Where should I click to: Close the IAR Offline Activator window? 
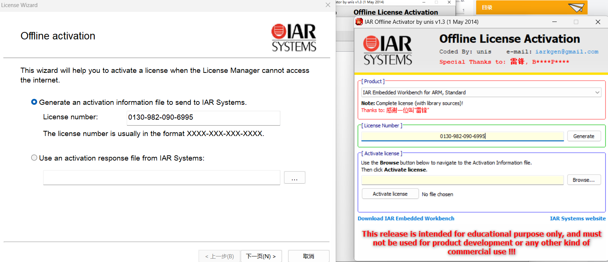tap(598, 22)
